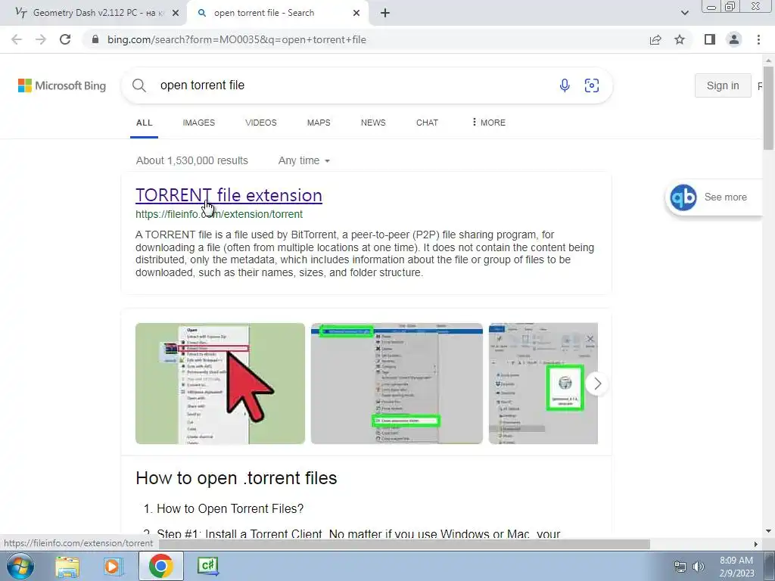Open the C# app in the taskbar
This screenshot has height=581, width=775.
pos(207,566)
